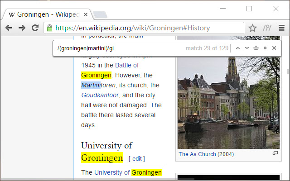Open the Martinitoren link
The width and height of the screenshot is (290, 181).
98,85
